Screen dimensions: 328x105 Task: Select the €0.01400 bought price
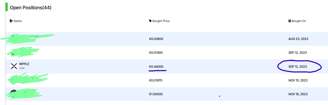156,53
